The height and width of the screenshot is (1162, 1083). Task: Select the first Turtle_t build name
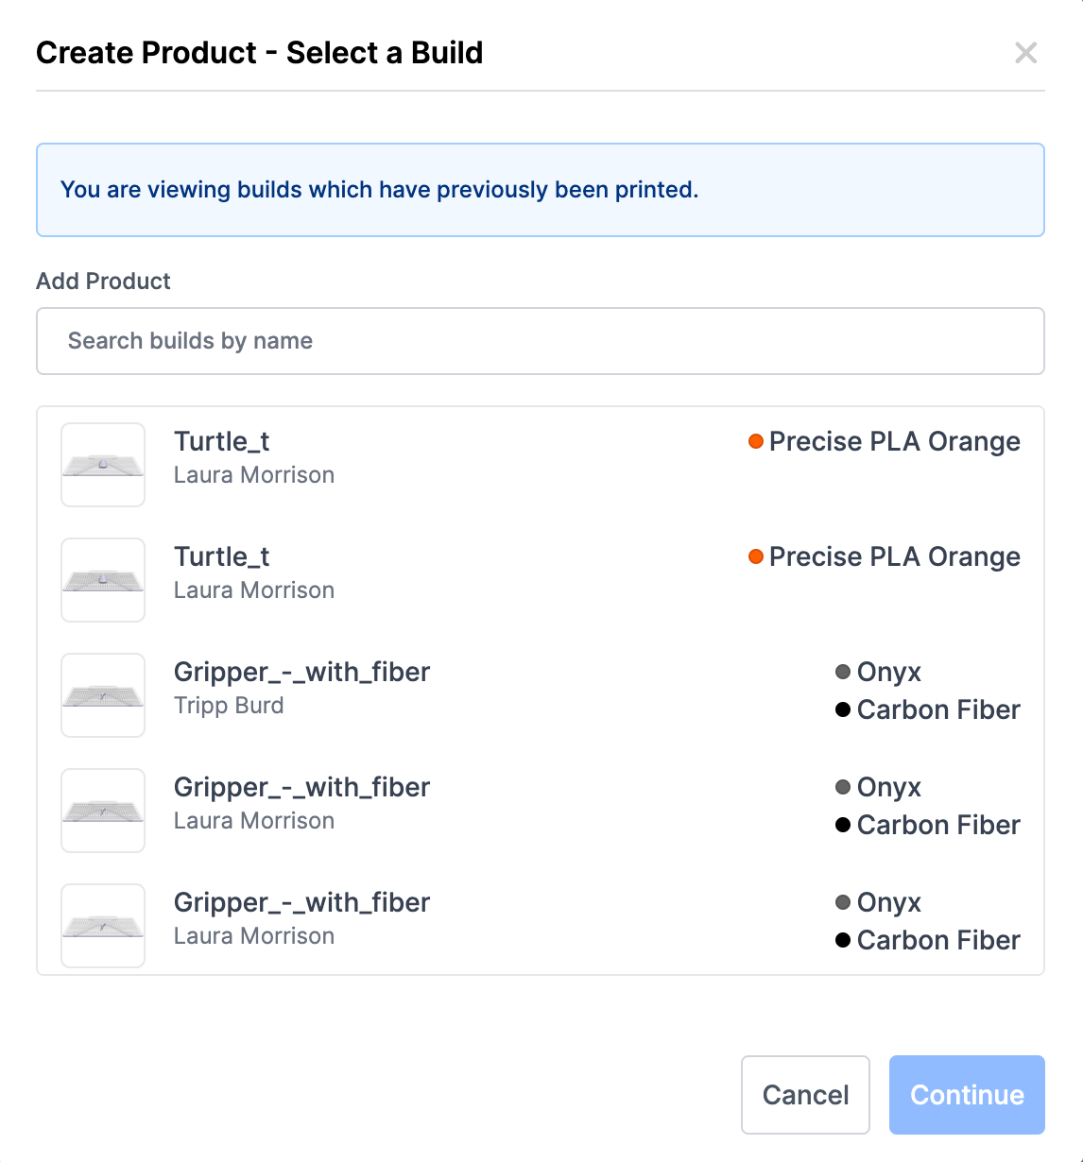click(222, 441)
